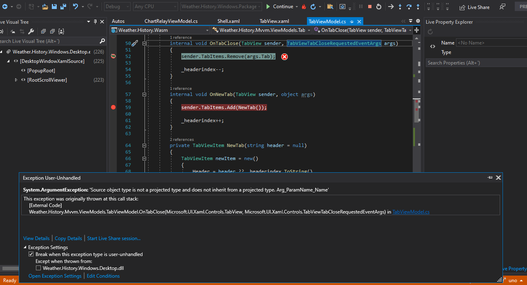Click the Save All icon

[x=63, y=7]
